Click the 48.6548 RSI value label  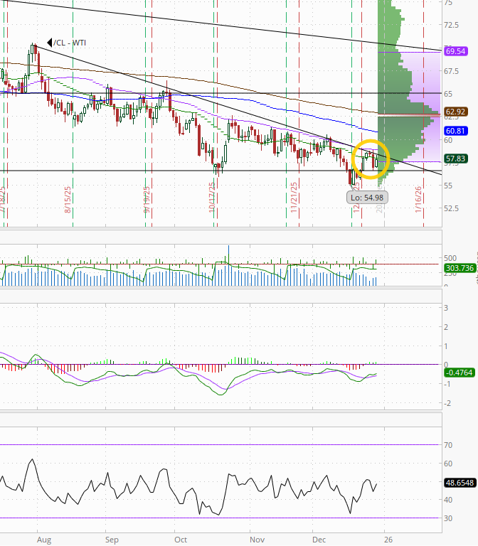[x=460, y=483]
